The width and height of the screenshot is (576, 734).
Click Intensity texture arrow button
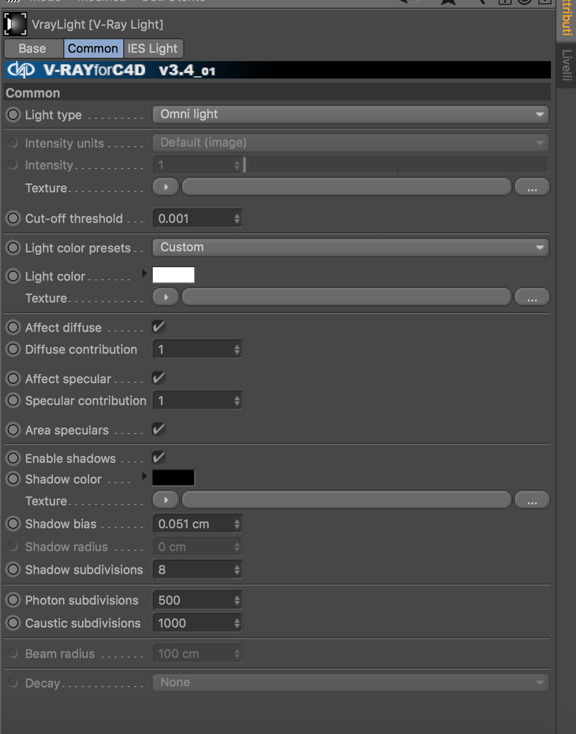tap(166, 187)
